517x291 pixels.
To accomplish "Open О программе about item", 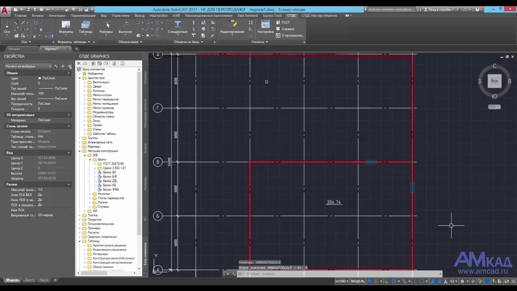I will click(x=290, y=36).
